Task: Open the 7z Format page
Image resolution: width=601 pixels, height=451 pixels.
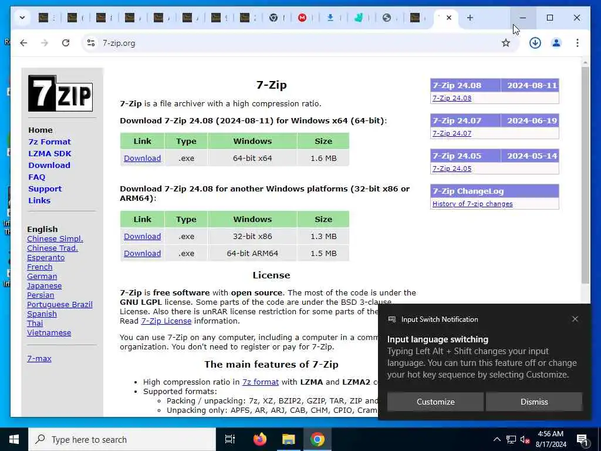Action: pos(49,142)
